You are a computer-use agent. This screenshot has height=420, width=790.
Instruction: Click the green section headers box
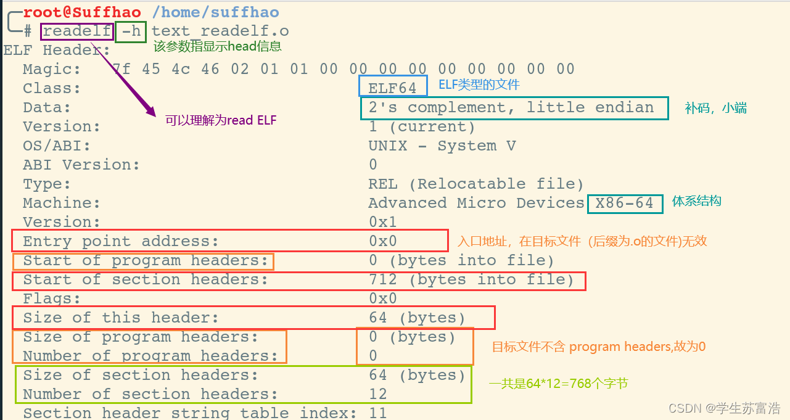point(241,384)
